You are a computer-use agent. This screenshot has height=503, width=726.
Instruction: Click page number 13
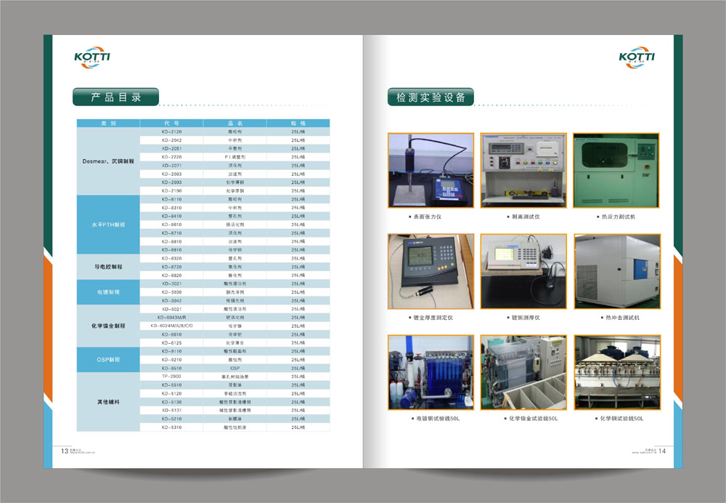(x=65, y=451)
